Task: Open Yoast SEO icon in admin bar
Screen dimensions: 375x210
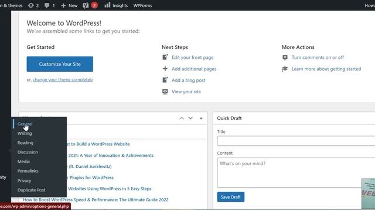Action: (86, 5)
